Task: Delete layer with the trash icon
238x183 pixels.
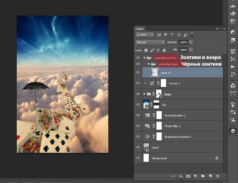Action: (217, 176)
